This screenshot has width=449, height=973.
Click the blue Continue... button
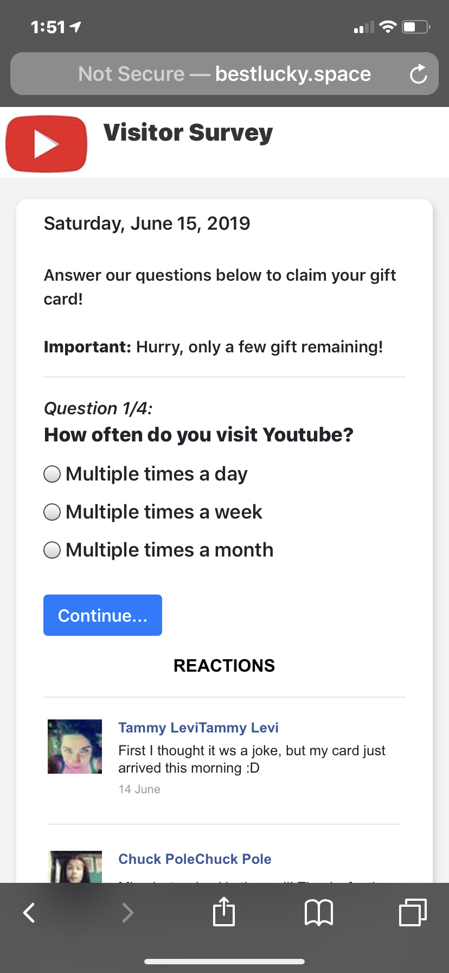[102, 615]
